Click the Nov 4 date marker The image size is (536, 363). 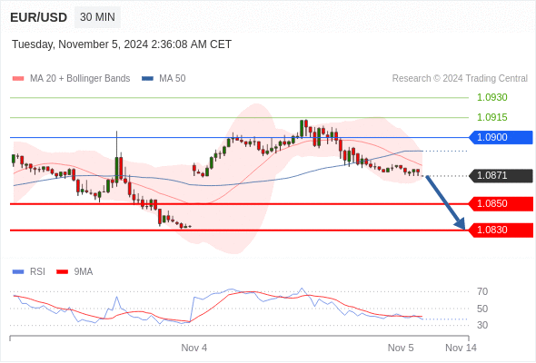click(x=194, y=348)
